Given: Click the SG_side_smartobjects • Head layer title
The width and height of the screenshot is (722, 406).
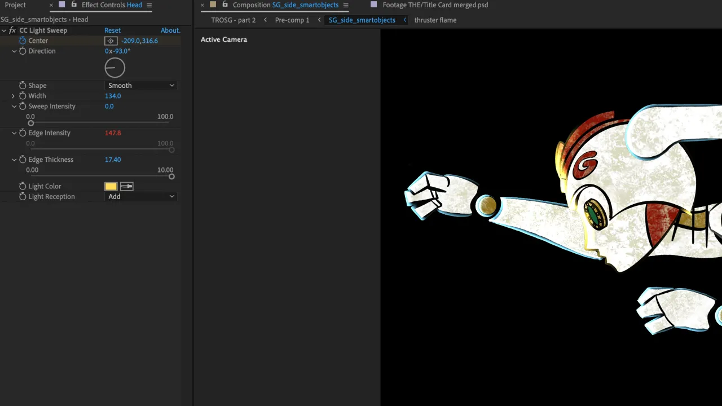Looking at the screenshot, I should [x=45, y=19].
